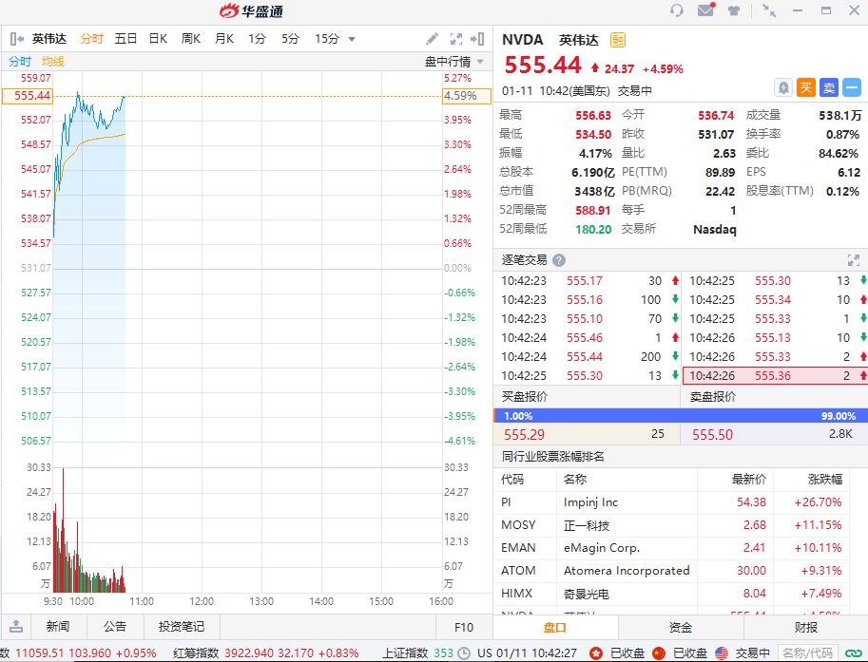Remove NVDA from watchlist minus button
Viewport: 868px width, 662px height.
click(851, 88)
